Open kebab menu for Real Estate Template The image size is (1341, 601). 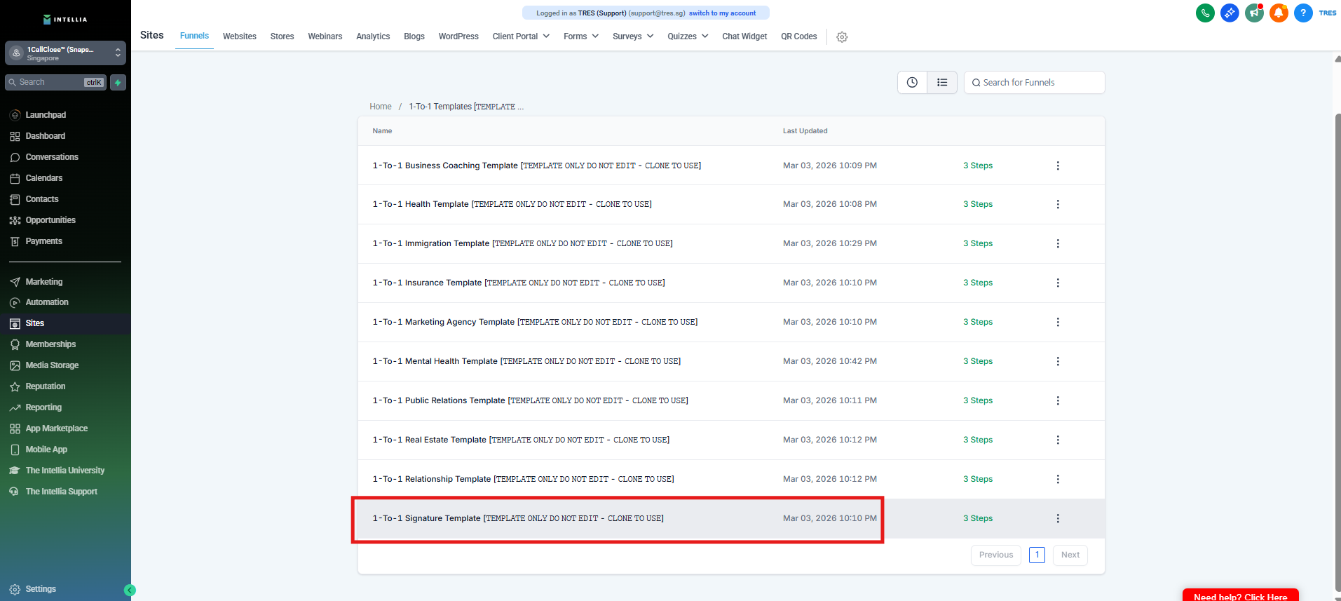click(x=1058, y=440)
